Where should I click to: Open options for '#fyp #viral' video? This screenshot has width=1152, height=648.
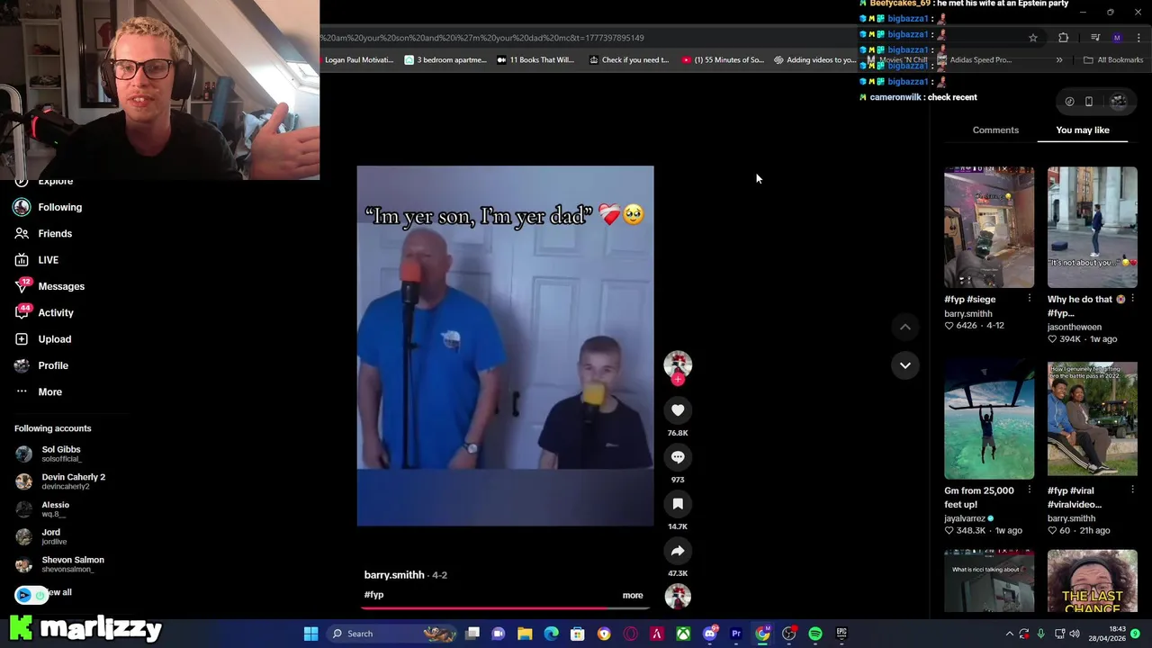[1132, 490]
